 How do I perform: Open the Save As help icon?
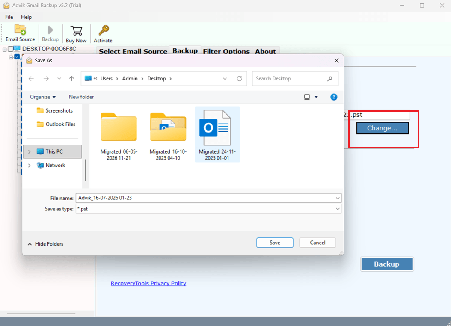click(334, 97)
